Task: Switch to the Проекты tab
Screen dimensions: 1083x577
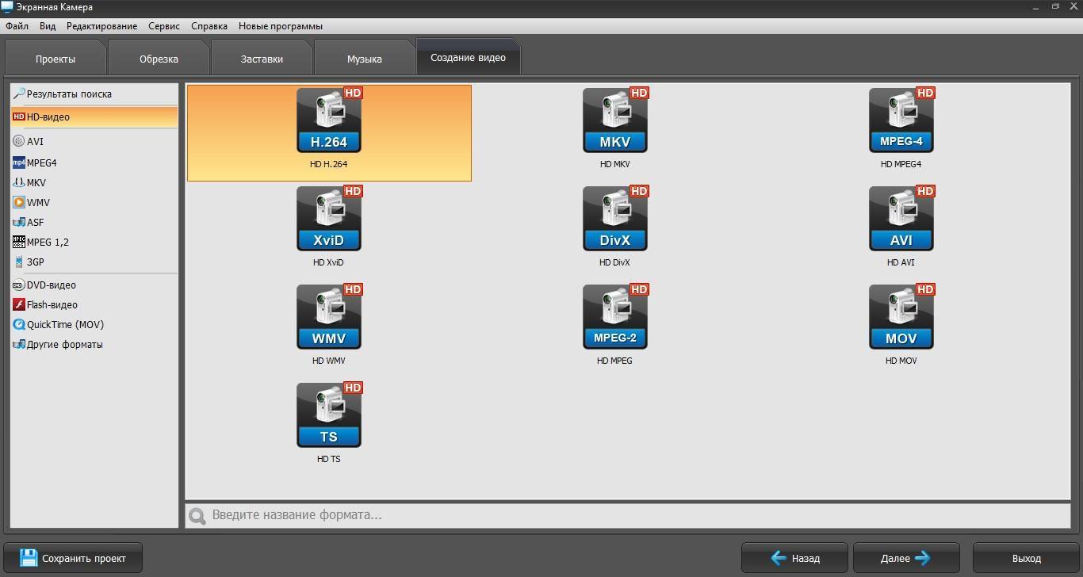Action: click(55, 59)
